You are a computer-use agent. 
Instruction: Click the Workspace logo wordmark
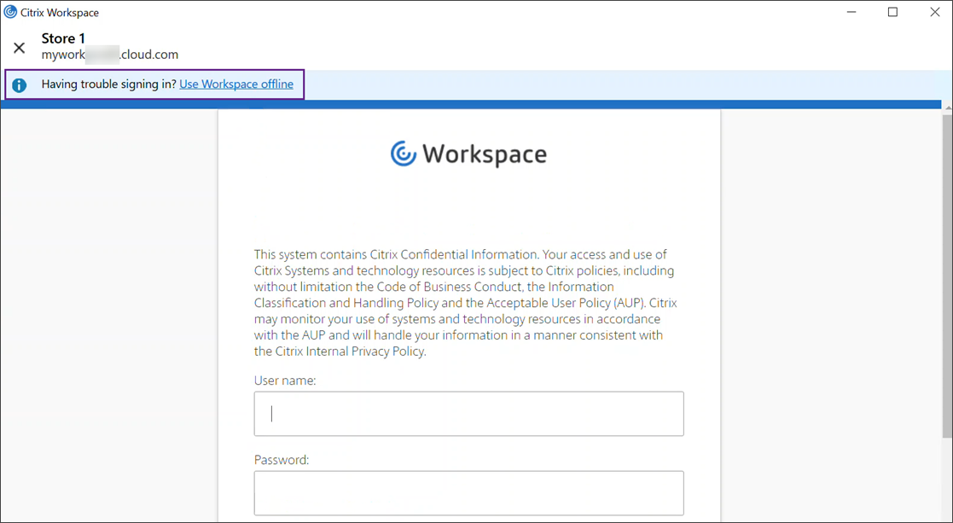pos(484,154)
